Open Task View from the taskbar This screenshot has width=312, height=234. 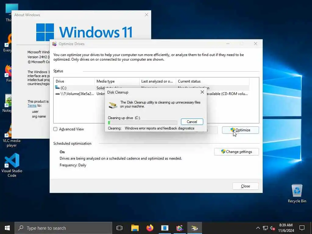tap(119, 228)
